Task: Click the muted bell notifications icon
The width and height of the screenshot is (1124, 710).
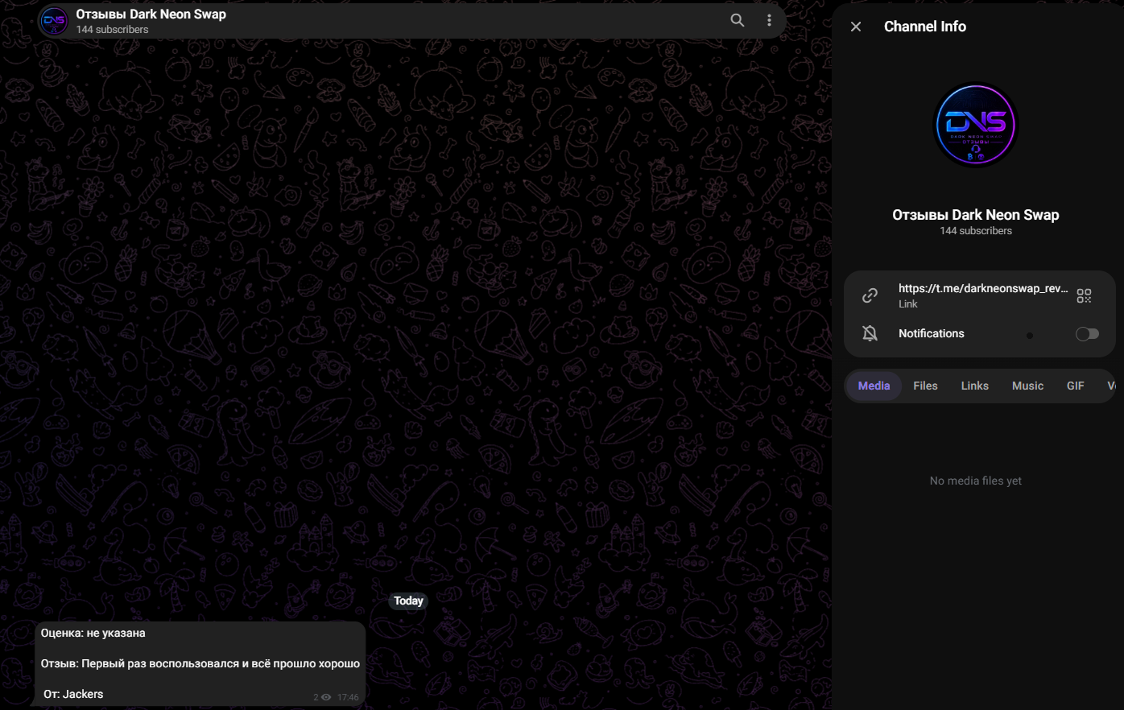Action: [870, 333]
